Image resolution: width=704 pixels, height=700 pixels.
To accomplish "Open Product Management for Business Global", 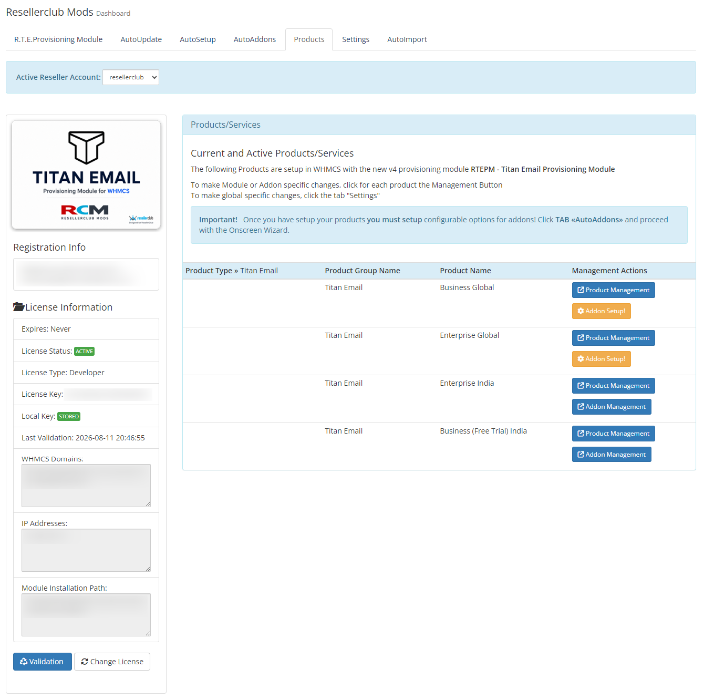I will [x=613, y=290].
